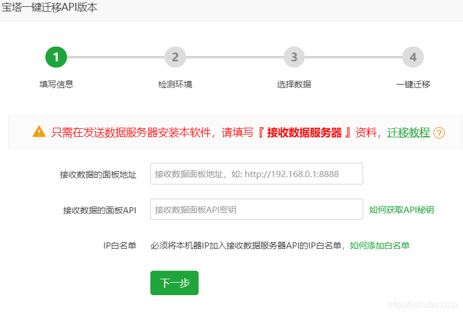Click step 4 circle for 一键迁移
This screenshot has width=463, height=315.
click(x=413, y=57)
